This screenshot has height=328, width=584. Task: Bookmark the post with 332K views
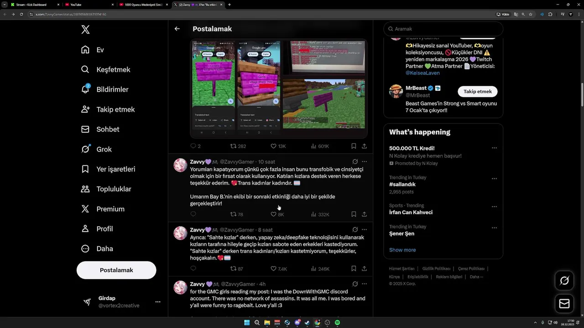(x=354, y=214)
